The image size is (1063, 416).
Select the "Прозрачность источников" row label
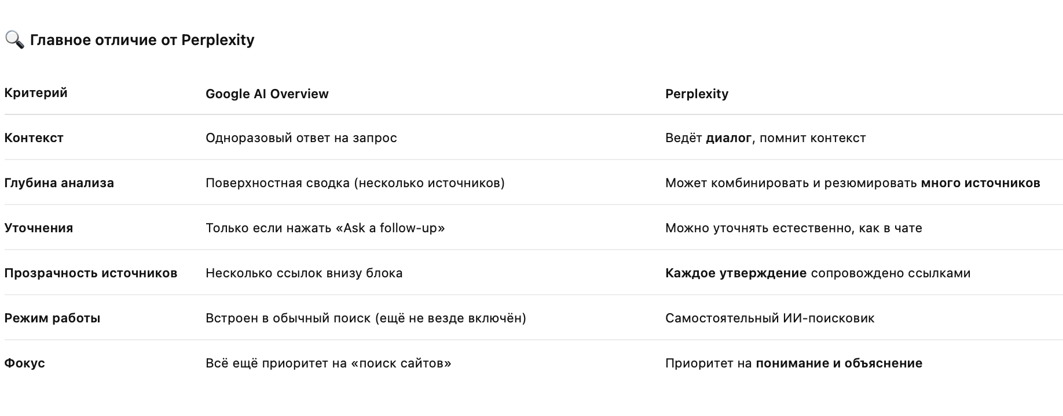pos(91,273)
